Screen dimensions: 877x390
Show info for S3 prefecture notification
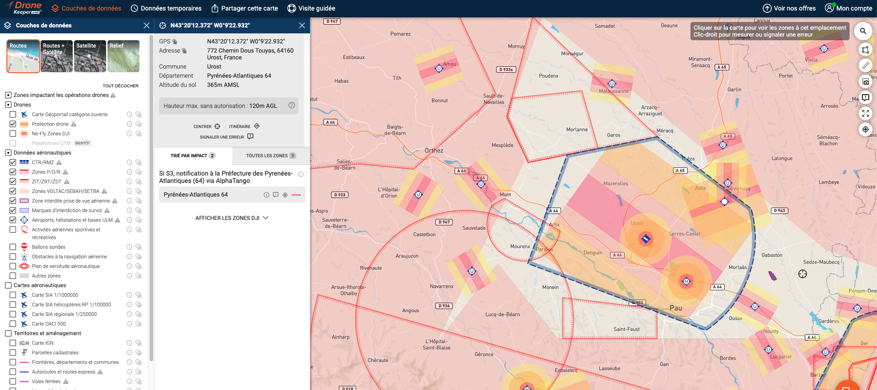click(301, 174)
